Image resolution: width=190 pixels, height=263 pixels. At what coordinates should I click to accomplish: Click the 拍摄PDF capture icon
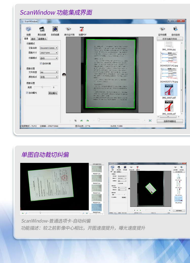[82, 29]
